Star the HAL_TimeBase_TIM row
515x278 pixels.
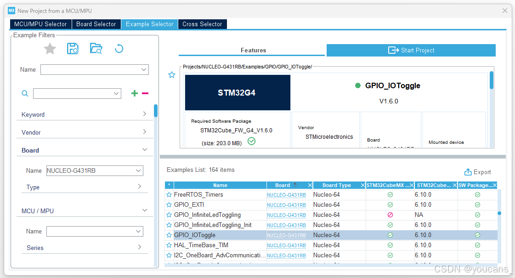(x=169, y=245)
